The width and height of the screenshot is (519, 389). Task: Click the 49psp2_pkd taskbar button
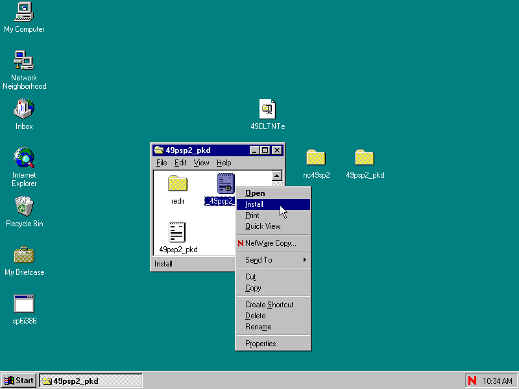(x=91, y=381)
